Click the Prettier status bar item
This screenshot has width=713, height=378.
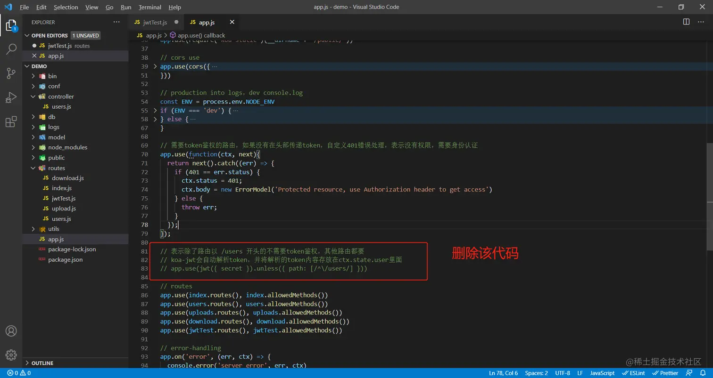[665, 373]
